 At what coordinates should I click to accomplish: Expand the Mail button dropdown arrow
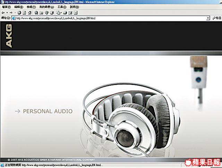click(61, 13)
